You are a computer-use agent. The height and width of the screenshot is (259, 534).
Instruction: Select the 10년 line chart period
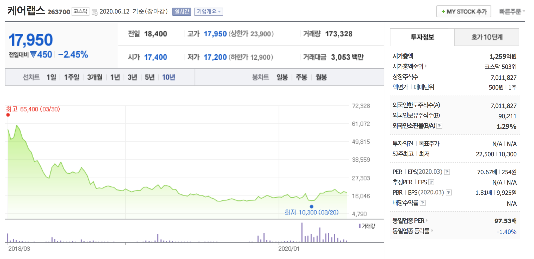coord(169,77)
